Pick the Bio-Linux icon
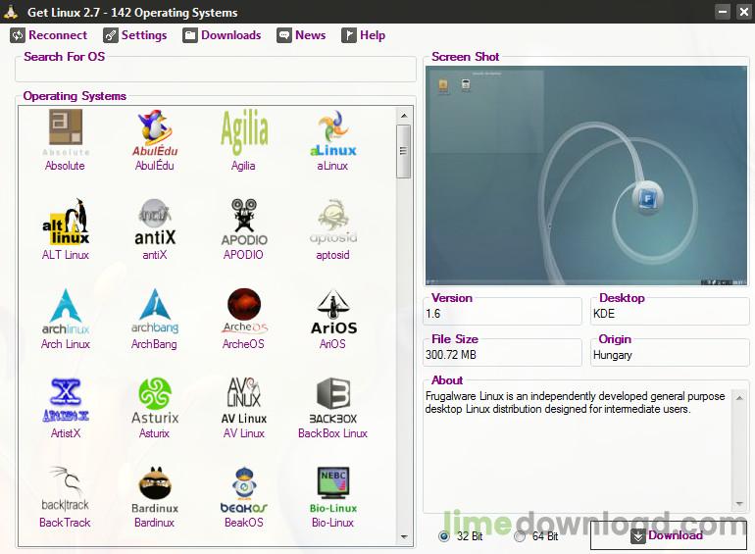Viewport: 755px width, 554px height. (x=332, y=489)
